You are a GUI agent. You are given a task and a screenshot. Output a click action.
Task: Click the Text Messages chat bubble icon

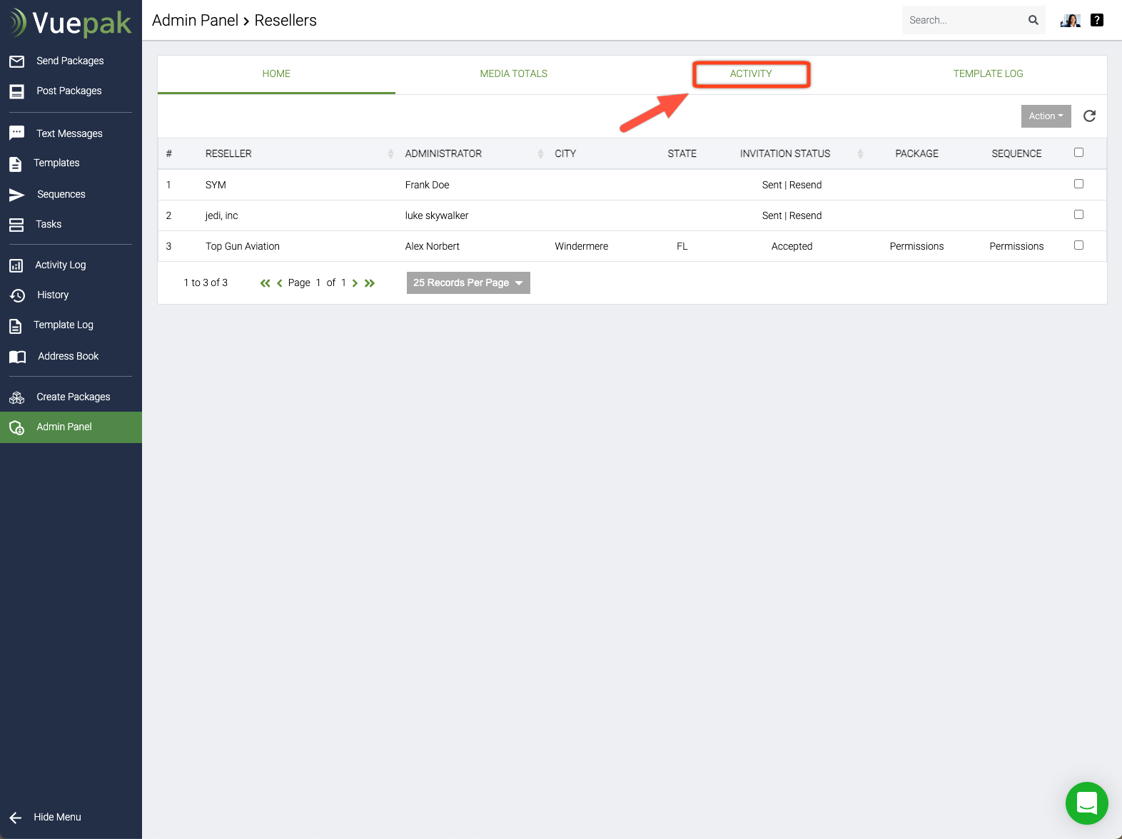(x=16, y=133)
